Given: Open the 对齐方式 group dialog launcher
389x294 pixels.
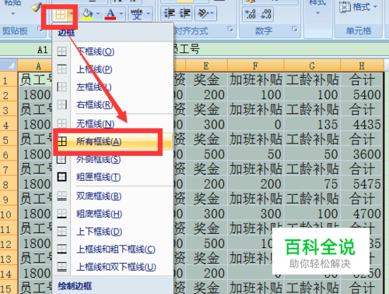Looking at the screenshot, I should [x=230, y=29].
